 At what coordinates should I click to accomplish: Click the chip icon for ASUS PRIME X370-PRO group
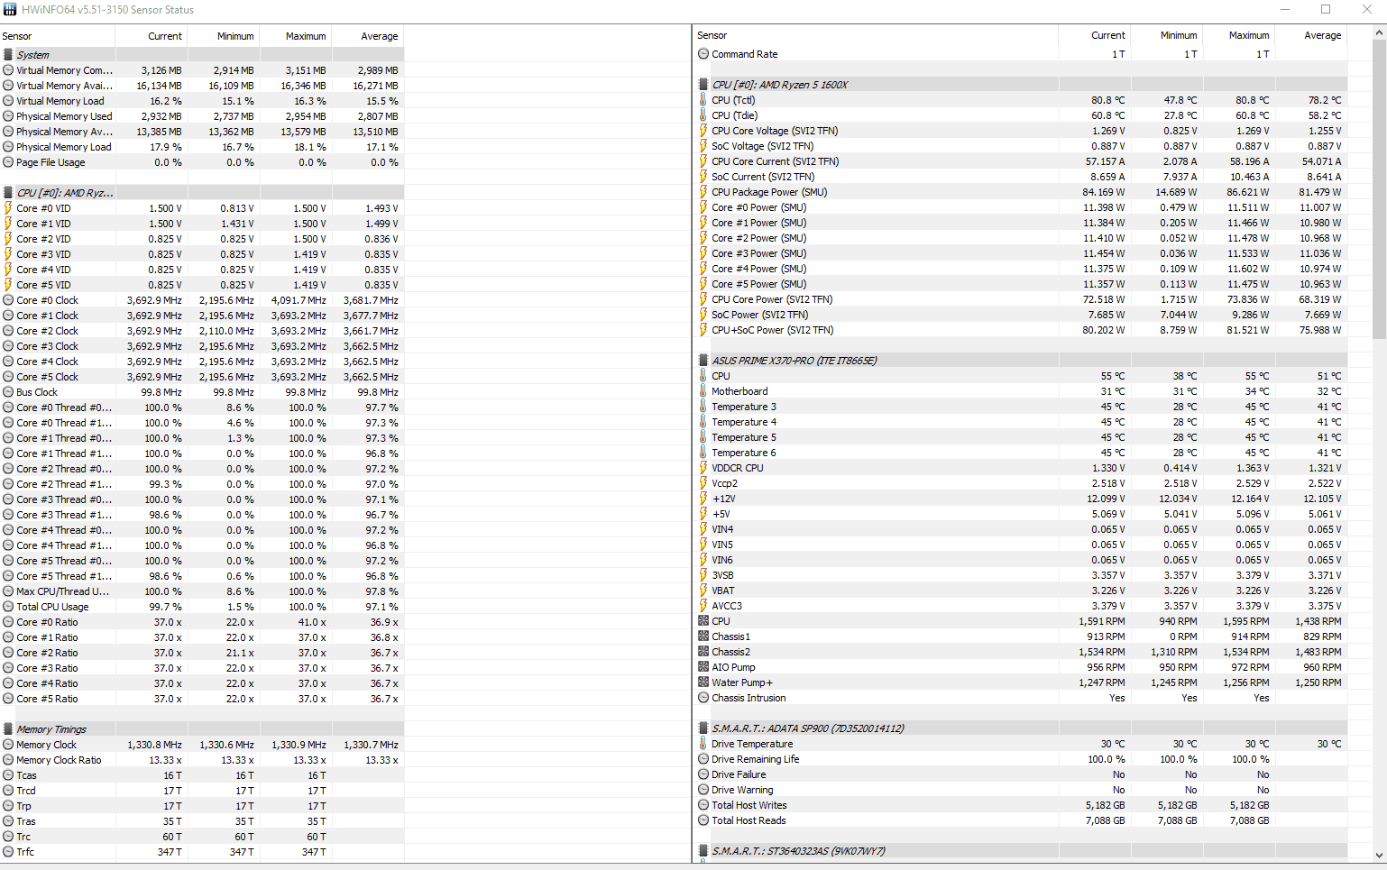pos(703,361)
